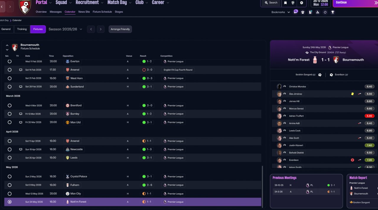This screenshot has height=210, width=378.
Task: Open the bookmark icon next to Search
Action: point(286,3)
